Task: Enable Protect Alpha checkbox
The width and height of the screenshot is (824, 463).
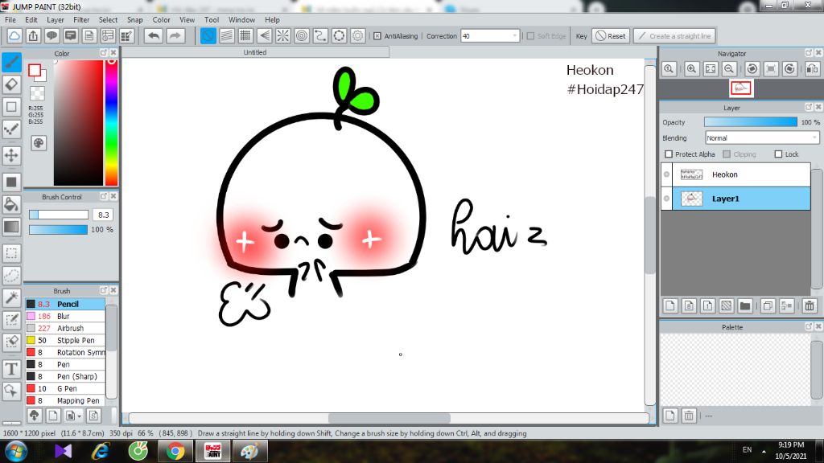Action: (x=669, y=154)
